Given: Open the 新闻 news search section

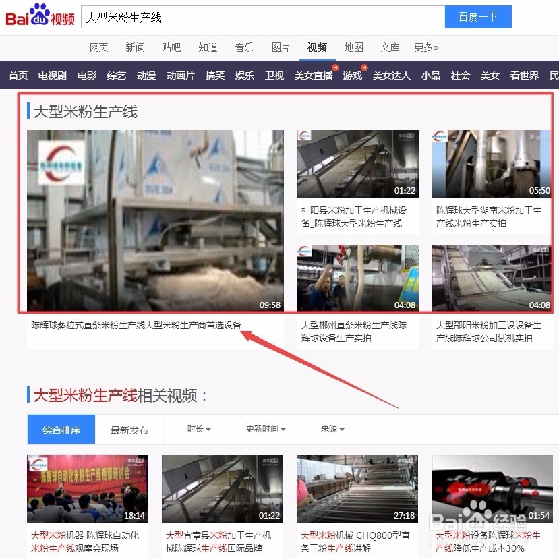Looking at the screenshot, I should click(135, 47).
